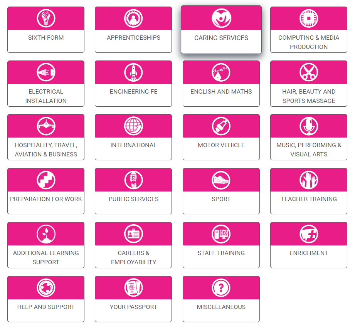The width and height of the screenshot is (355, 329).
Task: Select the Staff Training computer icon
Action: [221, 234]
